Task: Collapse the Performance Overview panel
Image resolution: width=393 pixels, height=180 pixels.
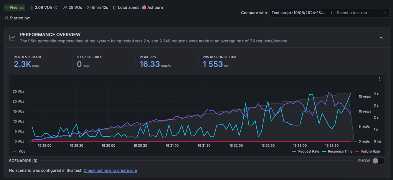Action: (x=381, y=38)
